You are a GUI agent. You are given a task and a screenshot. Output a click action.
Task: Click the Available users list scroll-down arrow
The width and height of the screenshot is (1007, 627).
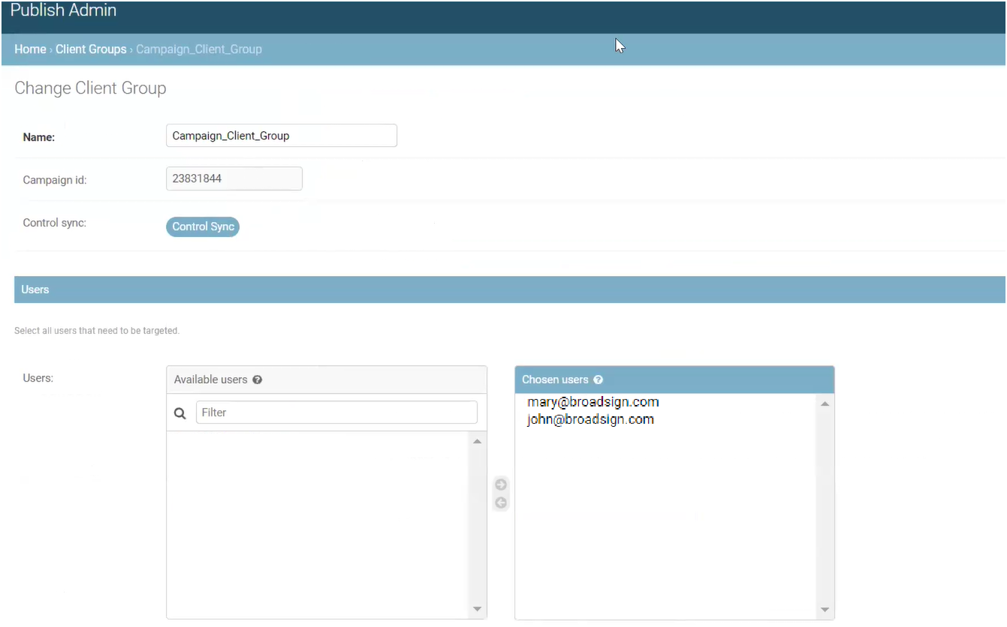477,609
